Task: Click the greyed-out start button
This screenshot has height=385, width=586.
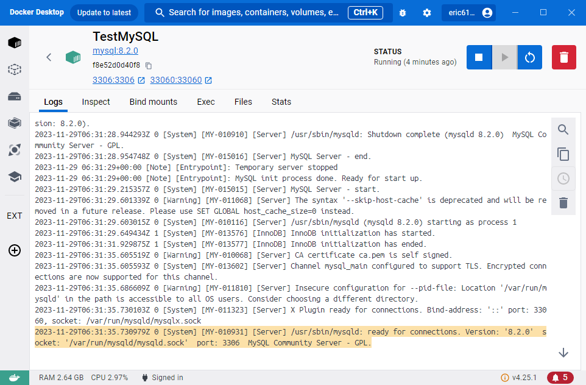Action: tap(504, 57)
